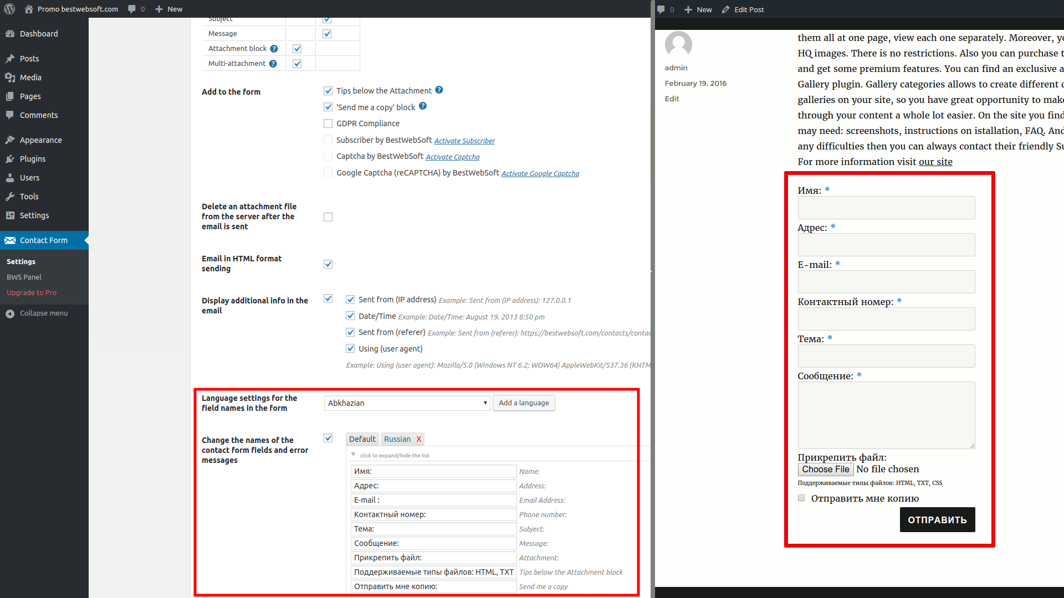Toggle Tips below the Attachment checkbox
The width and height of the screenshot is (1064, 598).
(x=328, y=91)
